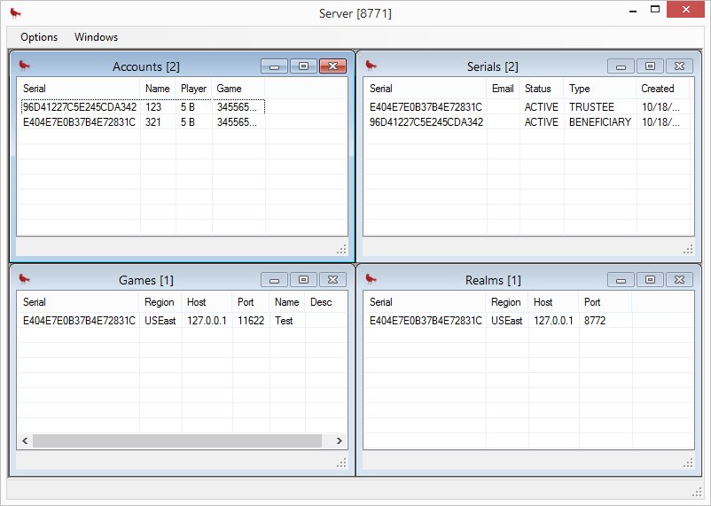Screen dimensions: 711x506
Task: Click port 11622 in Games list
Action: 251,321
